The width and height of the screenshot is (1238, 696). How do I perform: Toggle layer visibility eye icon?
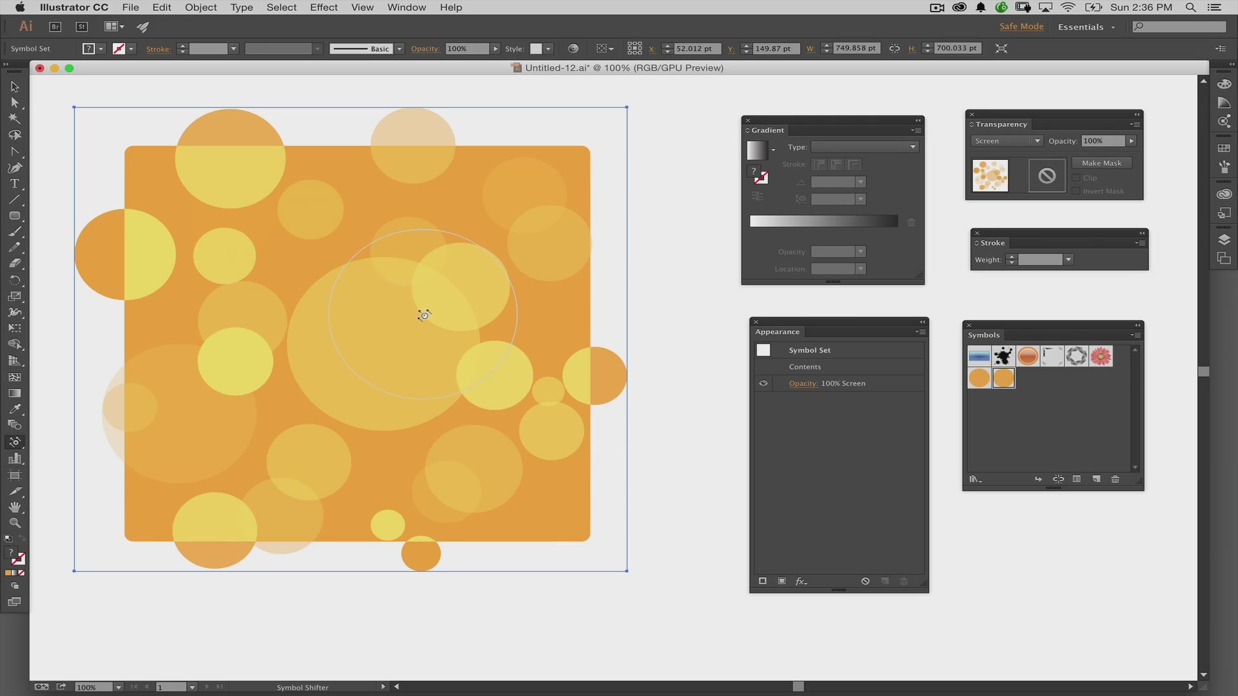[763, 383]
